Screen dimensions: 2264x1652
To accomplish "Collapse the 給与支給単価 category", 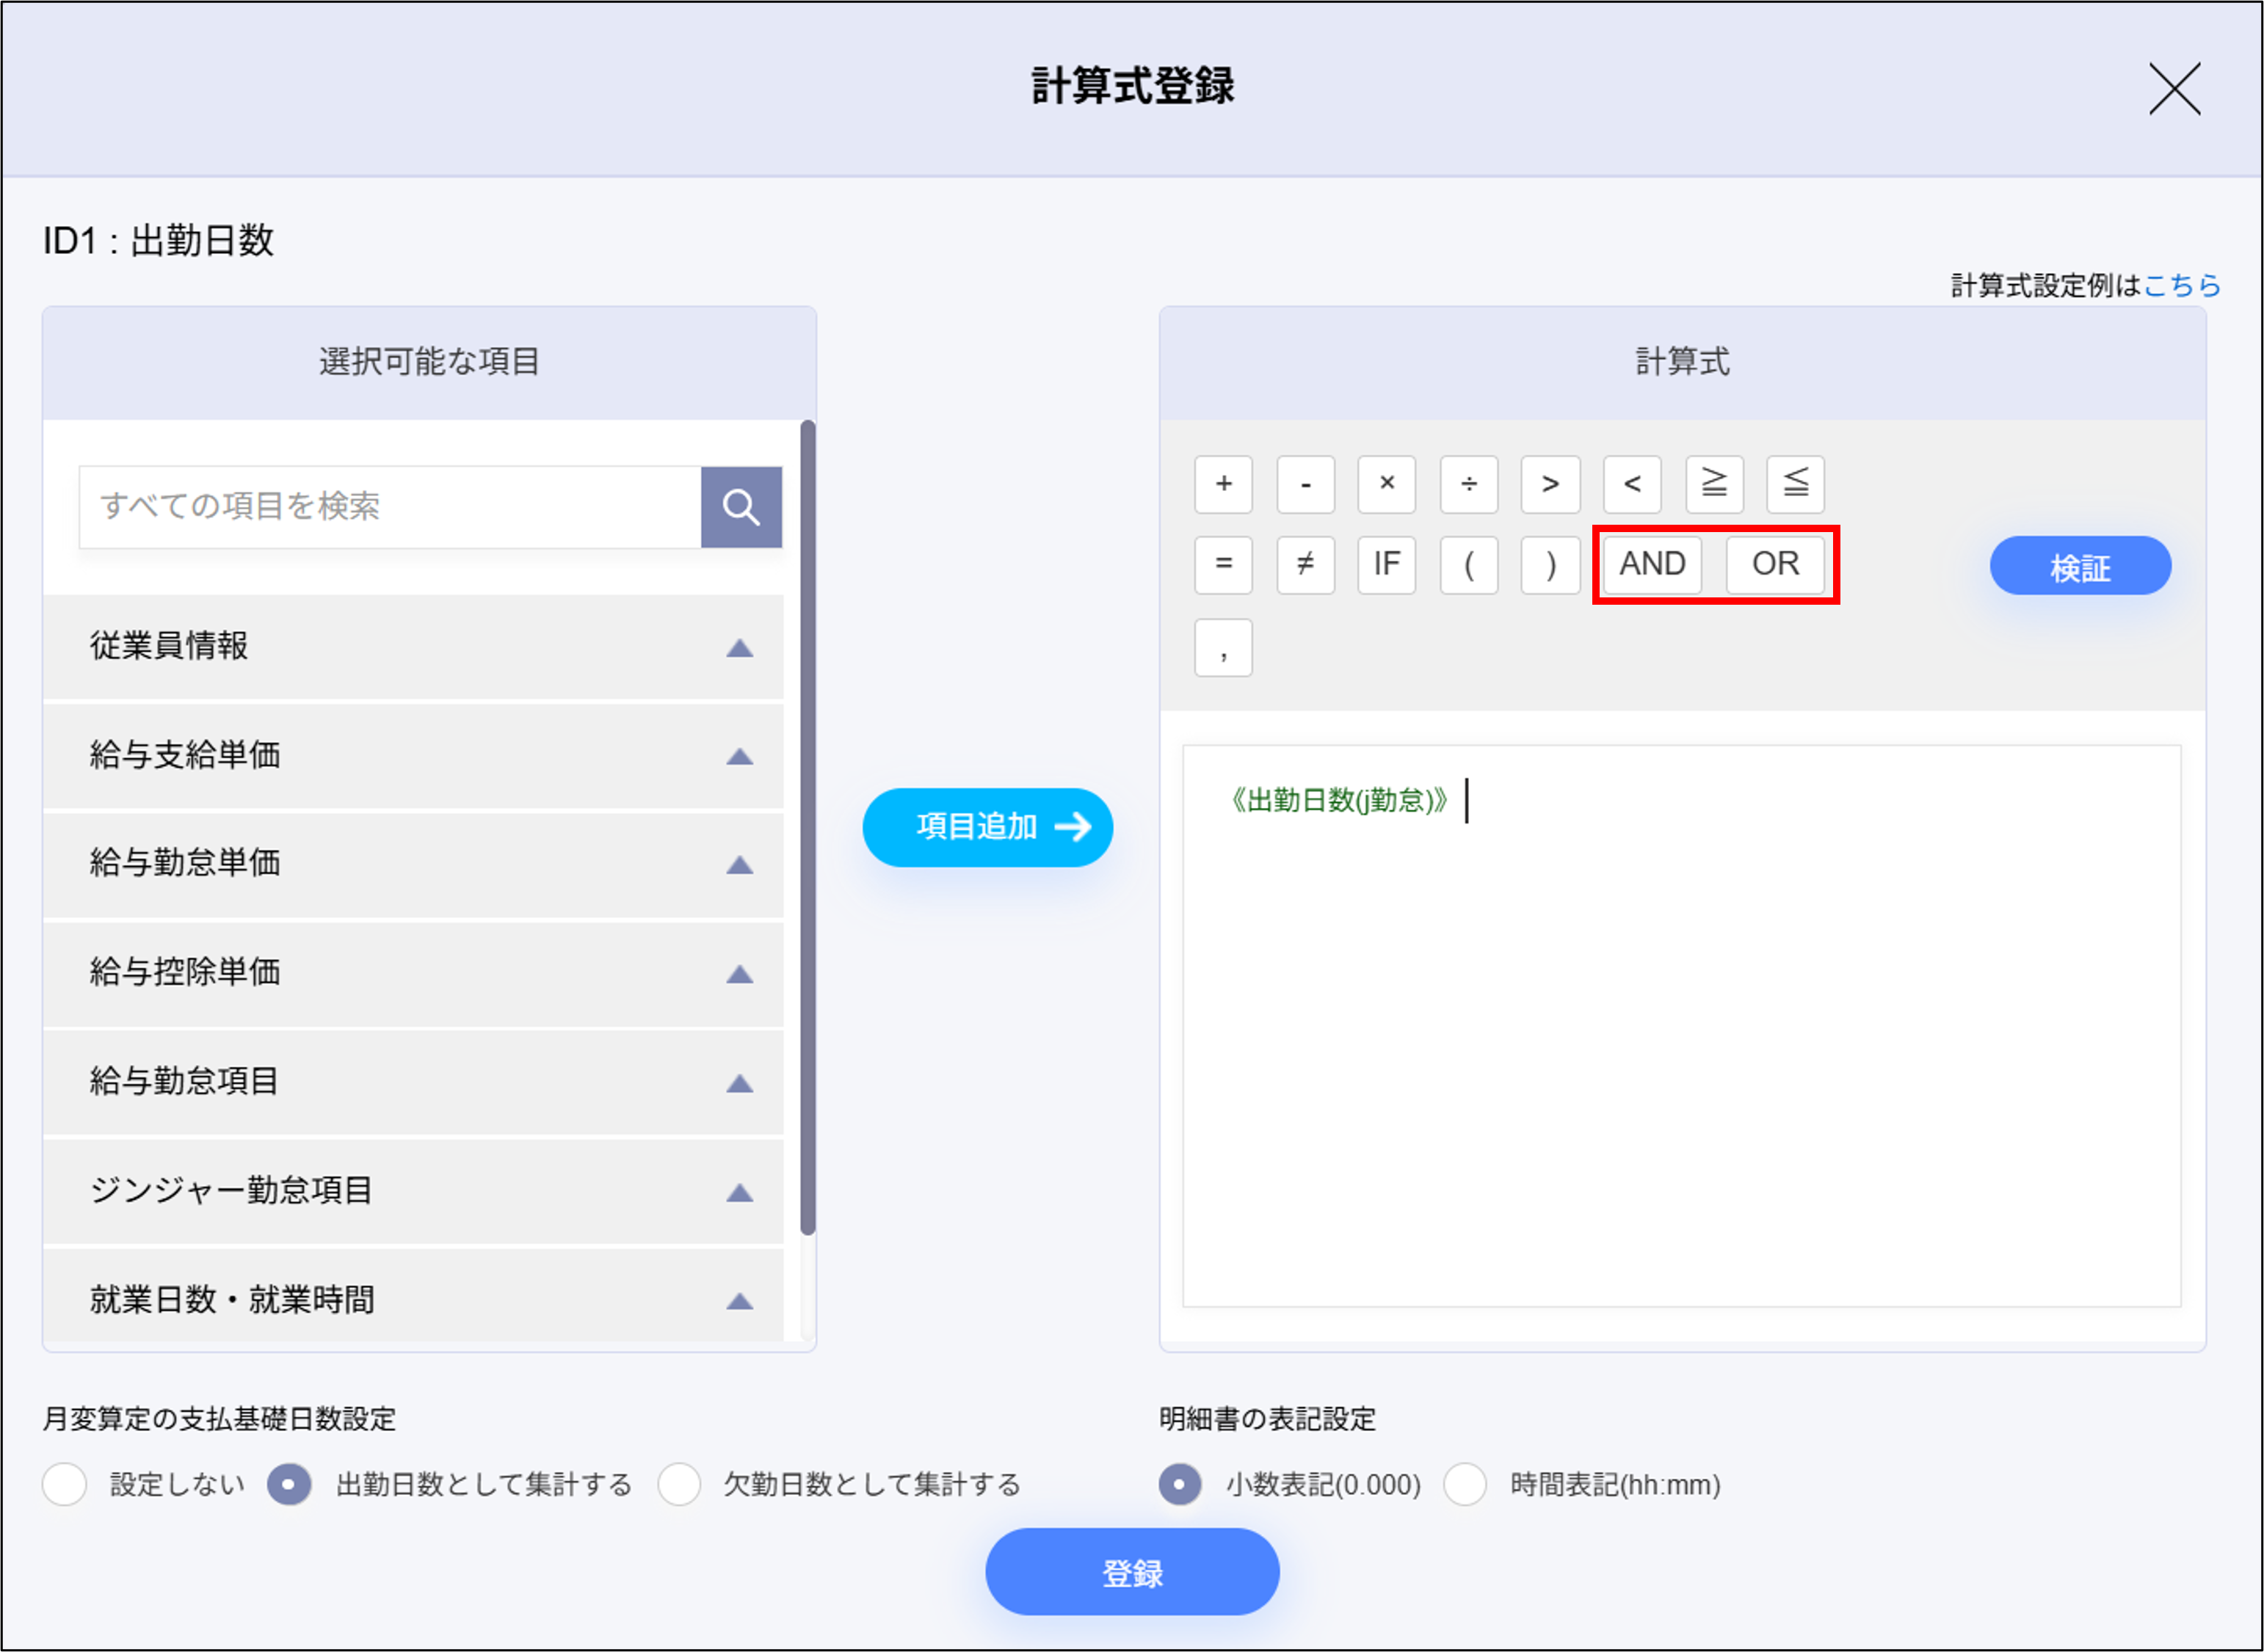I will tap(741, 757).
